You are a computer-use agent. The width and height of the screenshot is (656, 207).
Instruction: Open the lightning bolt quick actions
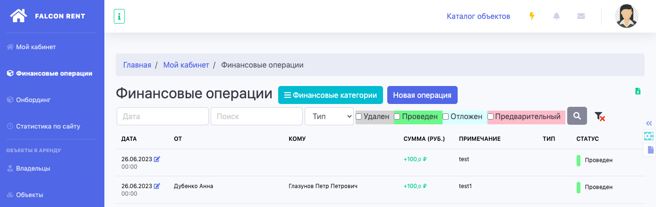pyautogui.click(x=532, y=16)
